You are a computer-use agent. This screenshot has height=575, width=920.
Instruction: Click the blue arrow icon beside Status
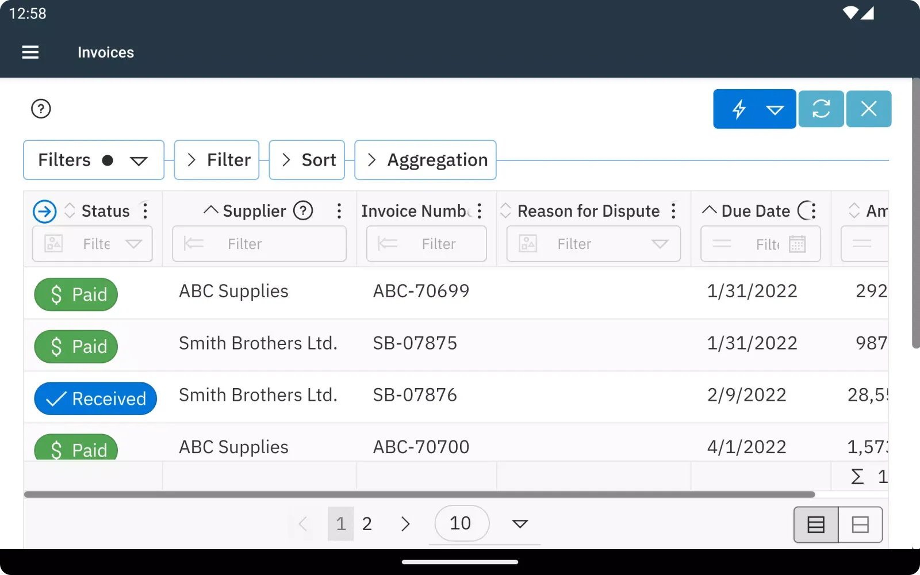tap(45, 211)
